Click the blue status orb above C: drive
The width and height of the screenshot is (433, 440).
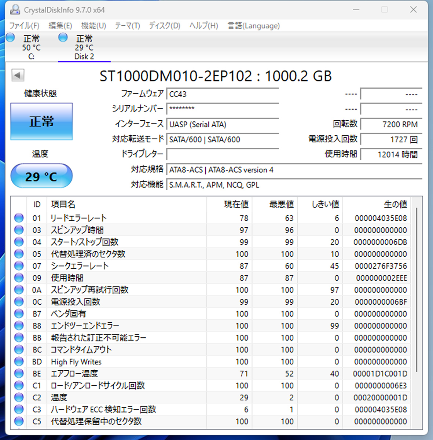coord(10,37)
